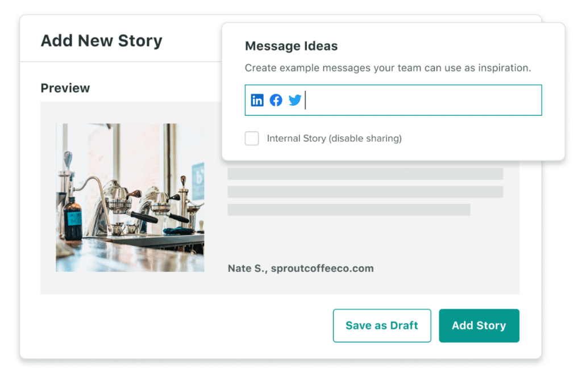Select the Twitter bird icon
Screen dimensions: 582x377
(x=295, y=100)
